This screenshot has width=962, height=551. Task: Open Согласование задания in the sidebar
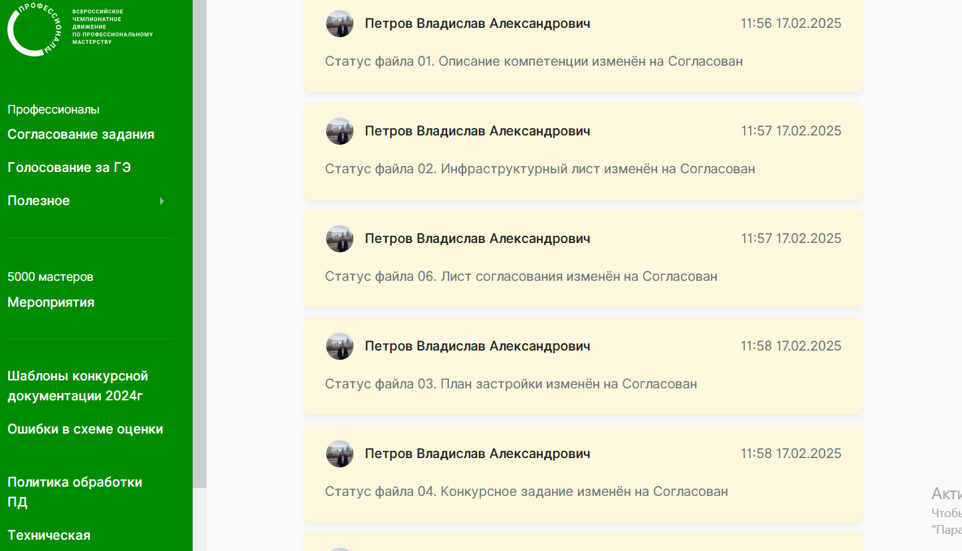81,135
